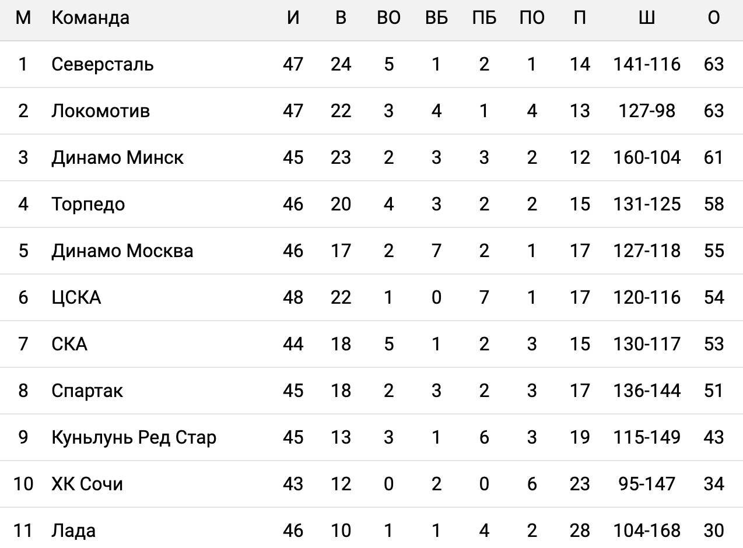Open the Динамо Москва team entry
The width and height of the screenshot is (743, 548).
click(x=122, y=251)
